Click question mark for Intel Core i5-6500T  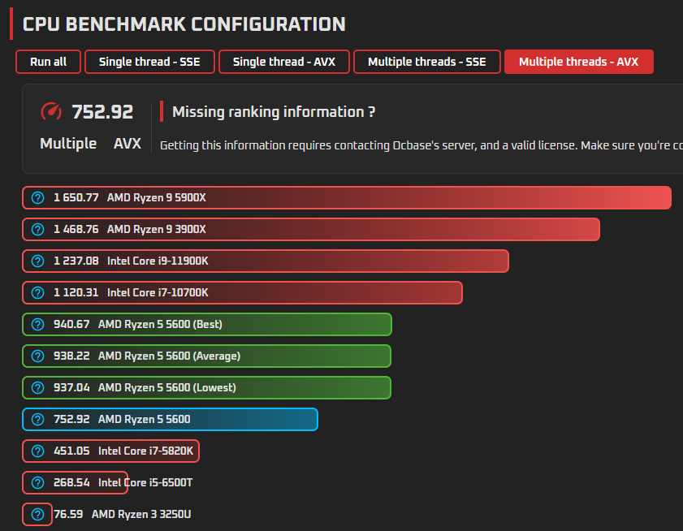coord(38,482)
